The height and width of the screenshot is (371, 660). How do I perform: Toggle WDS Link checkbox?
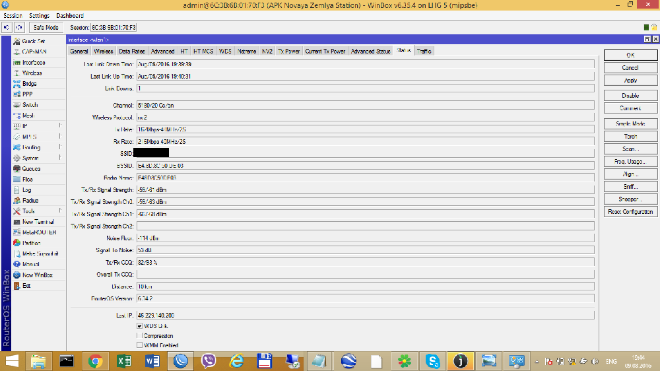click(139, 326)
